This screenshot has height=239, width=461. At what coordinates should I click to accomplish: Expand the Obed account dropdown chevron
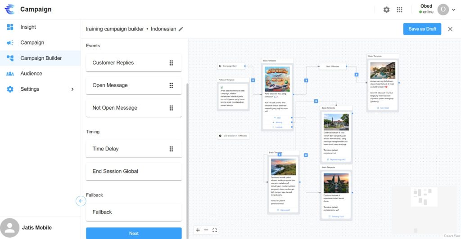454,10
